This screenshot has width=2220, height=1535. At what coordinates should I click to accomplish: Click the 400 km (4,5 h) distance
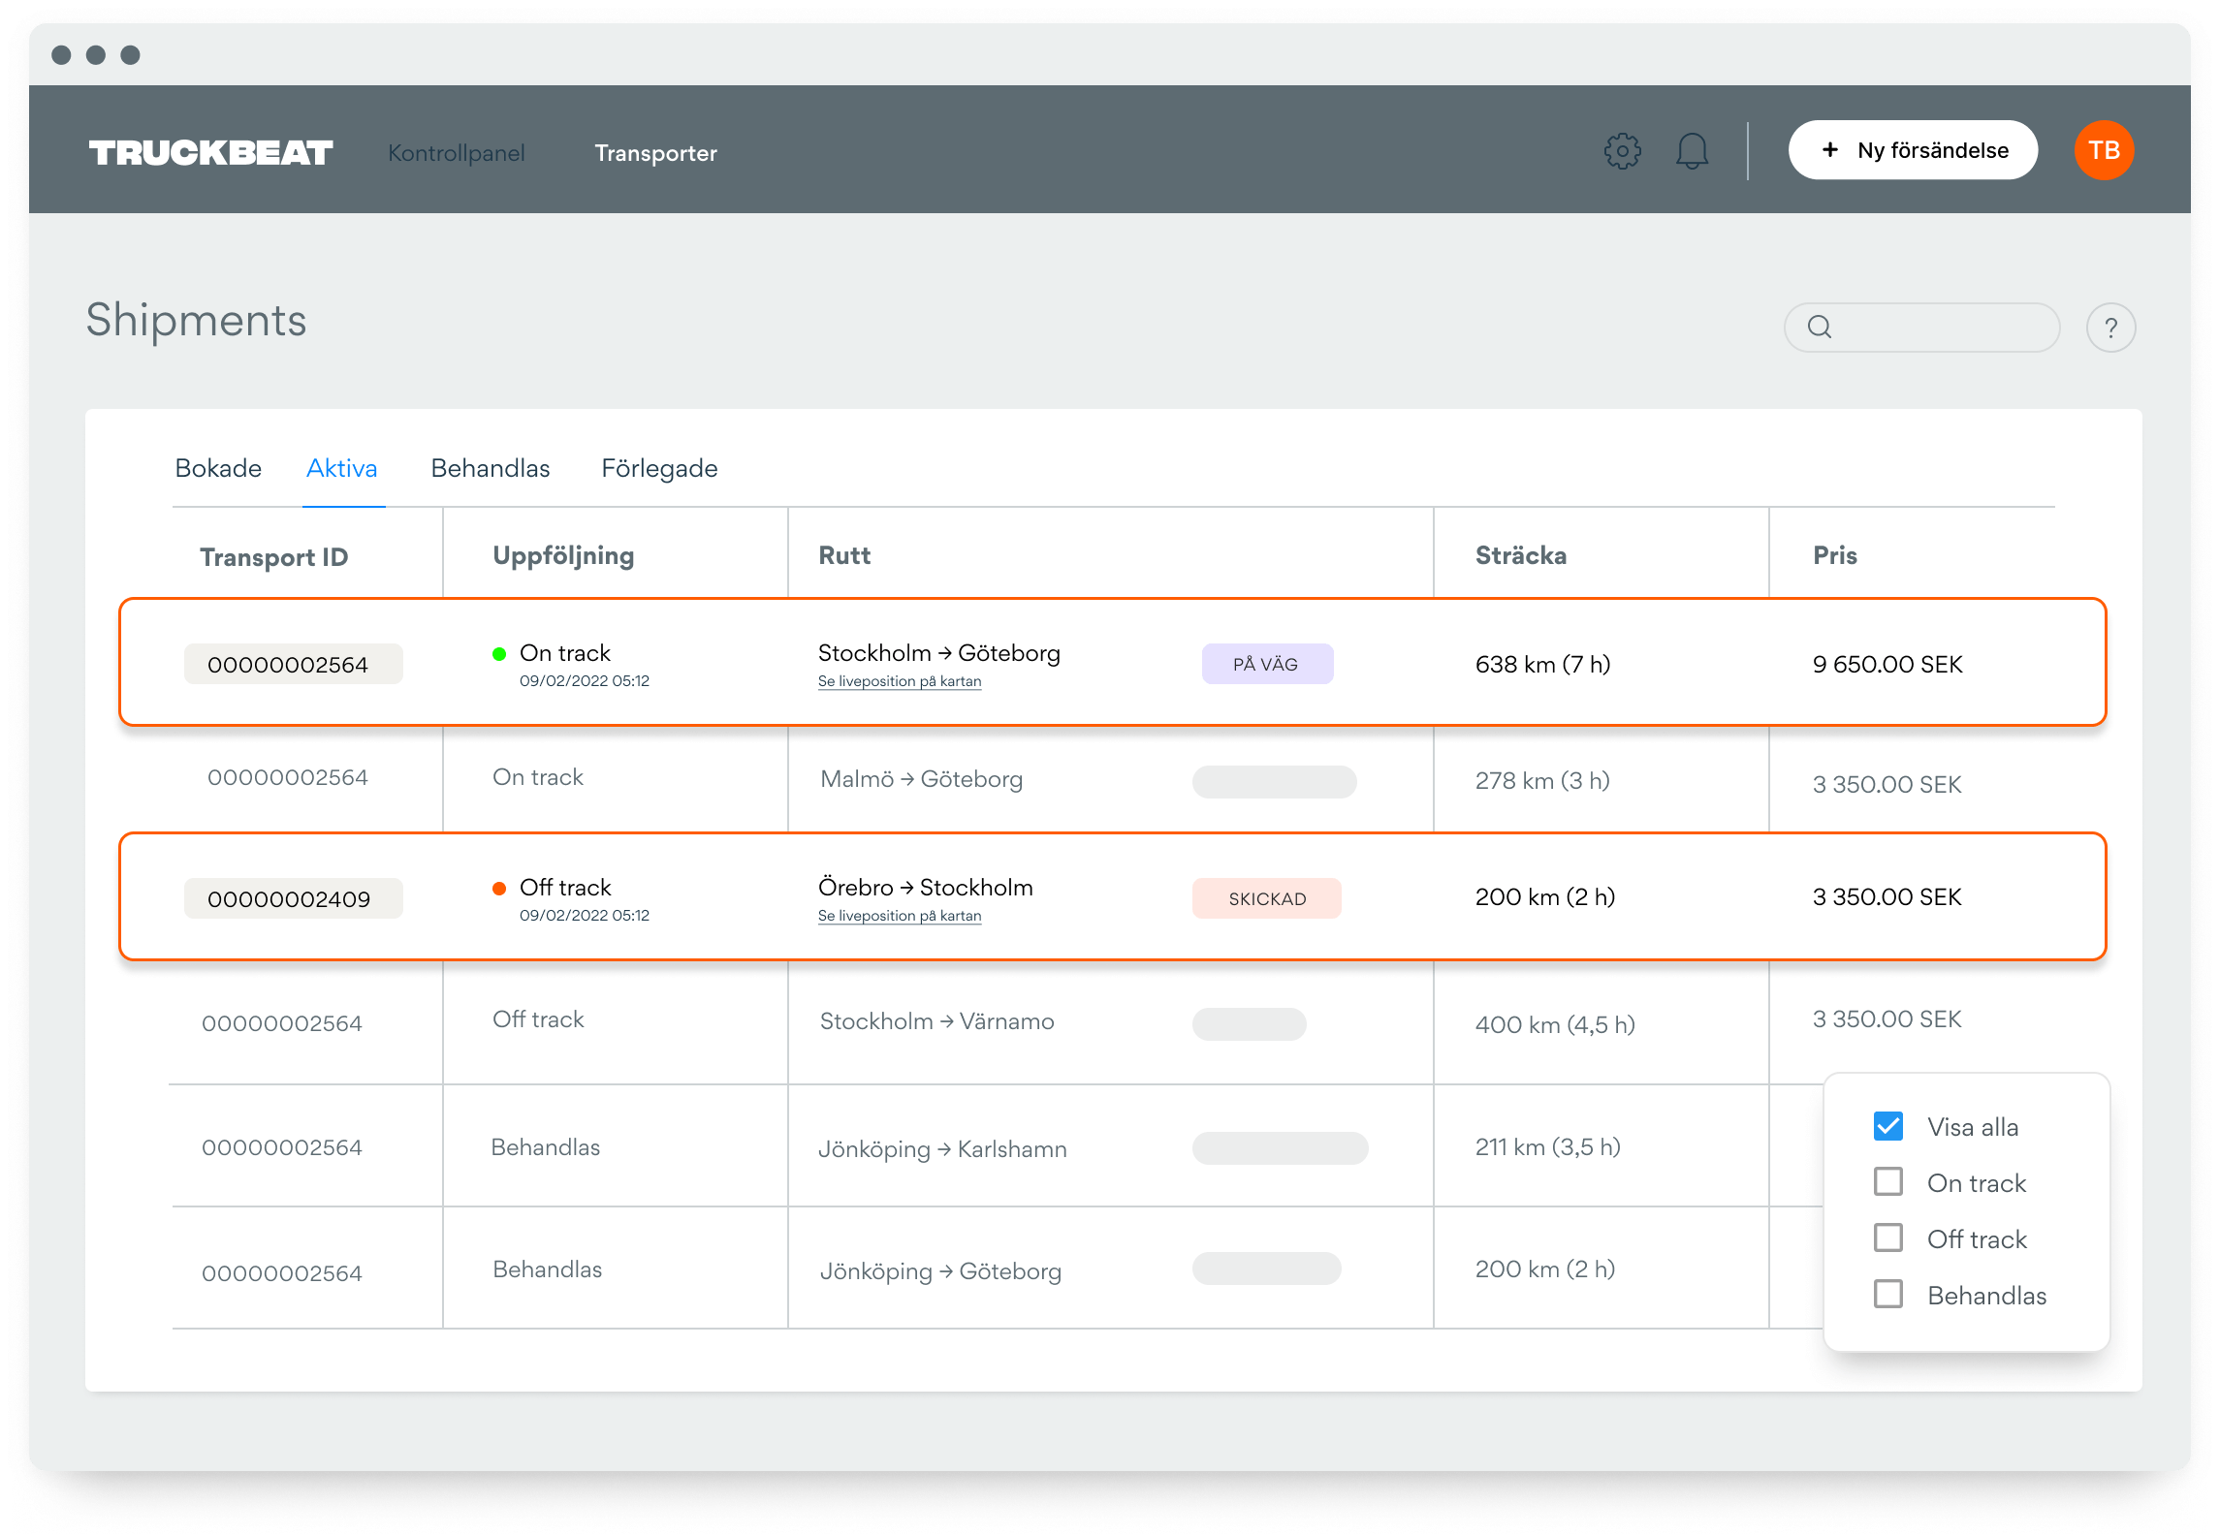tap(1555, 1025)
